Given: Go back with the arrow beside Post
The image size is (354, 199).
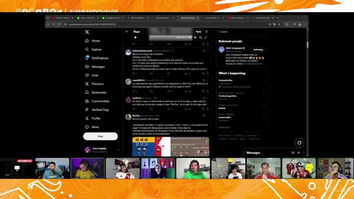Looking at the screenshot, I should [127, 32].
